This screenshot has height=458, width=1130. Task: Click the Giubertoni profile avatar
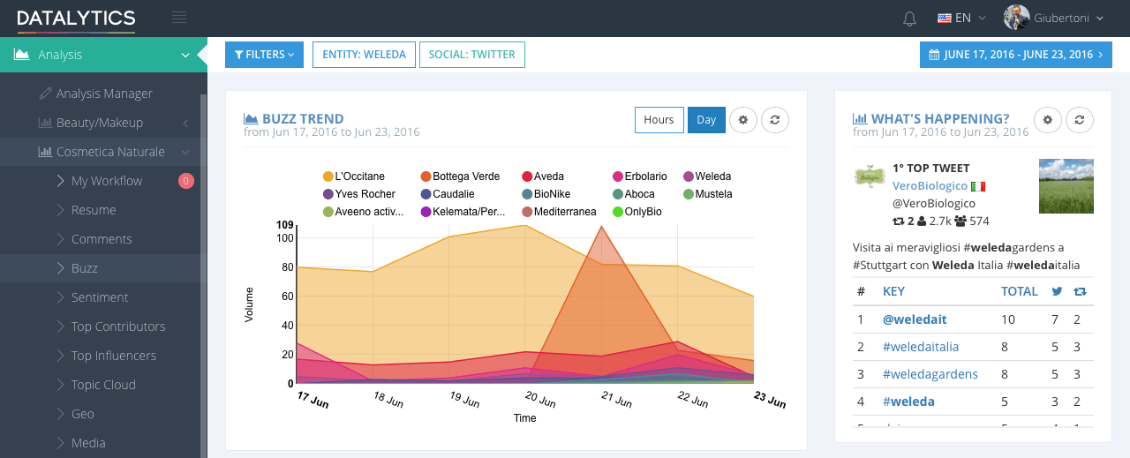pos(1016,18)
